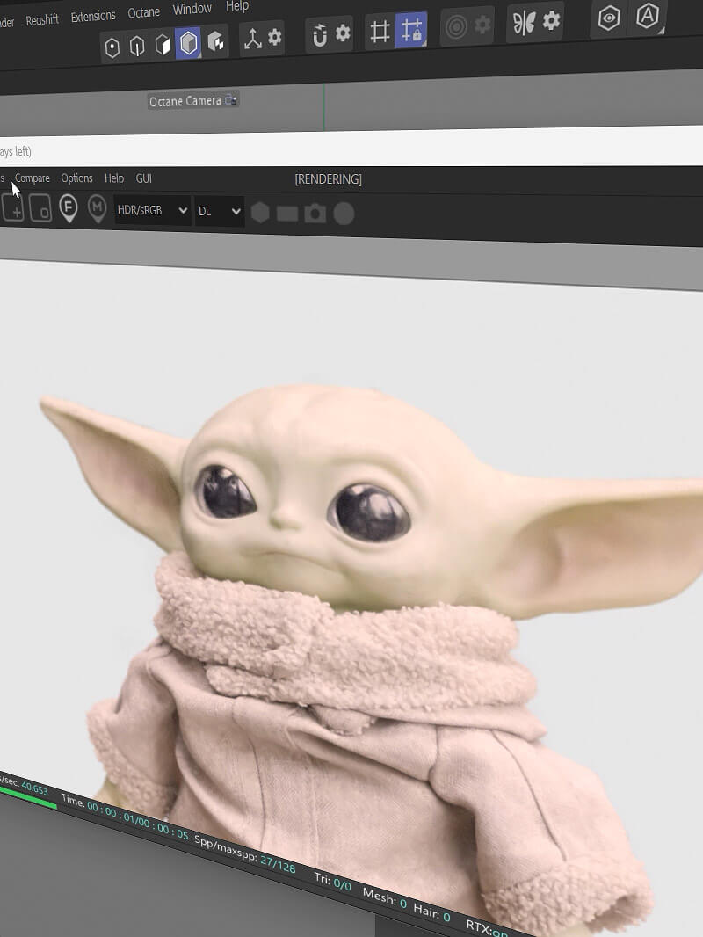Switch to Edges mode icon
Image resolution: width=703 pixels, height=937 pixels.
(x=137, y=46)
